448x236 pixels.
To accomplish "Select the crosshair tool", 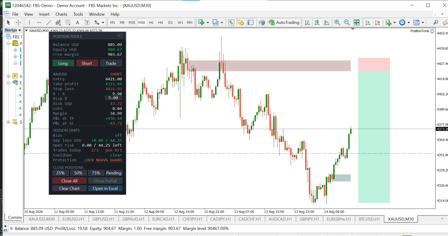I will pos(18,22).
